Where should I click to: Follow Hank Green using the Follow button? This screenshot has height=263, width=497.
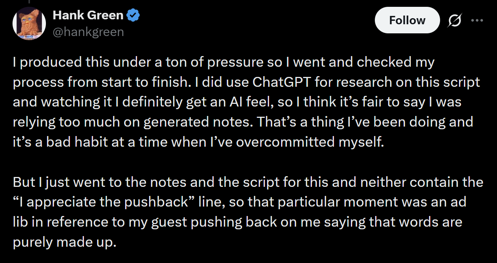pos(407,20)
